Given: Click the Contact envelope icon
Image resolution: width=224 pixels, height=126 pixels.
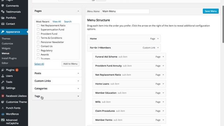Looking at the screenshot, I should click(3, 24).
